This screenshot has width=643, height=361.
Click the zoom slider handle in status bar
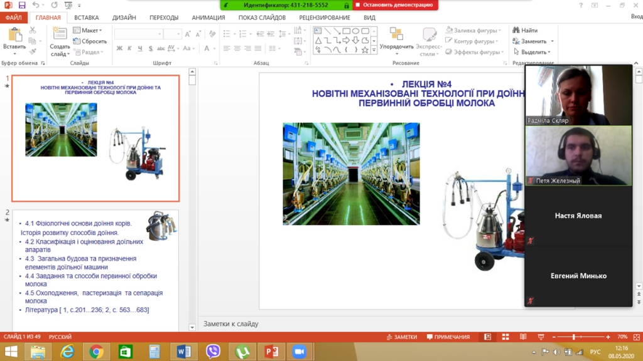coord(574,337)
